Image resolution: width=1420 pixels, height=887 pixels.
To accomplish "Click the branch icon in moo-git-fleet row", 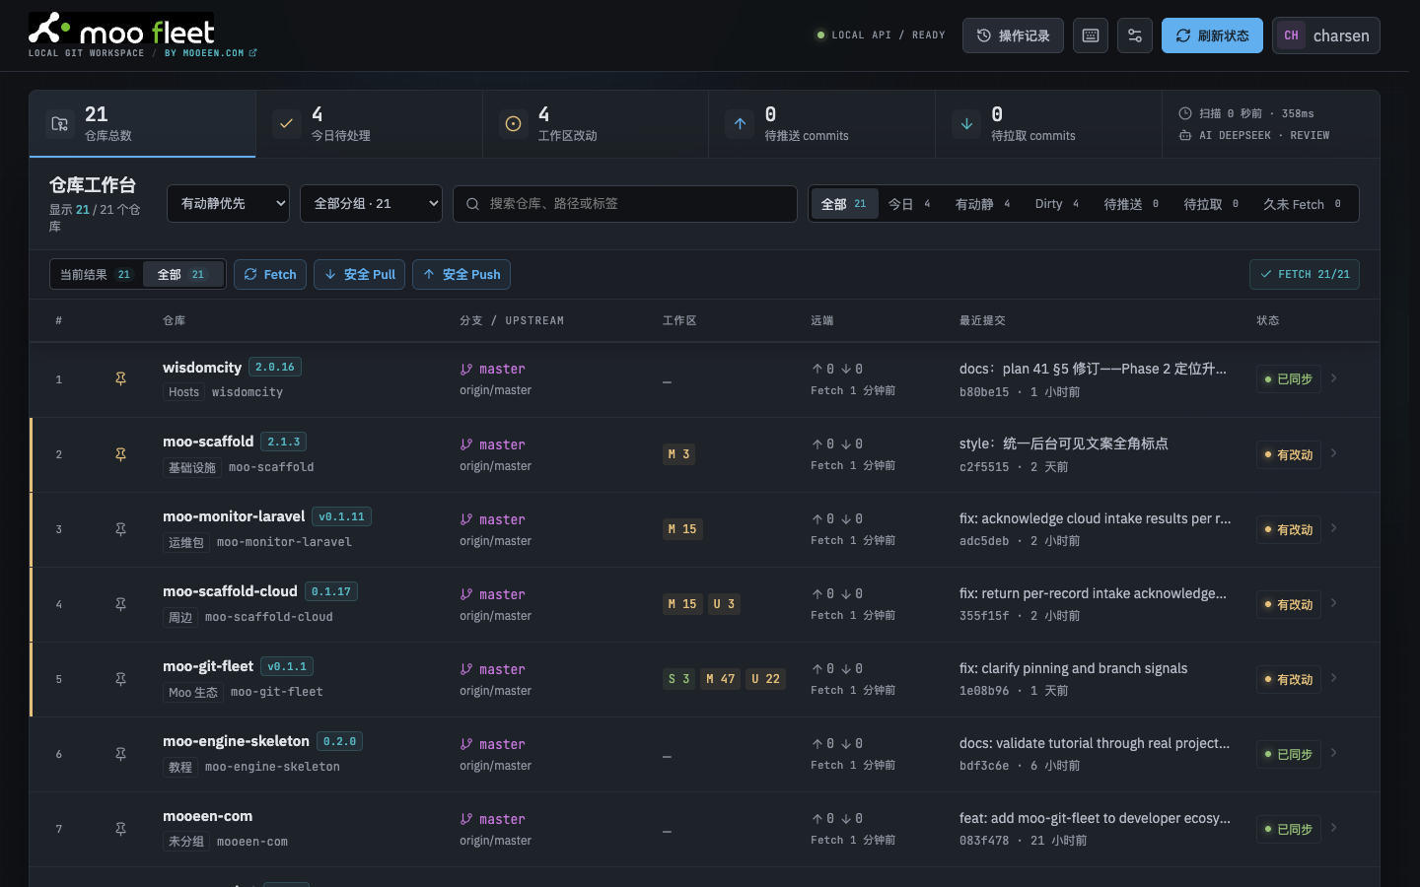I will tap(466, 669).
